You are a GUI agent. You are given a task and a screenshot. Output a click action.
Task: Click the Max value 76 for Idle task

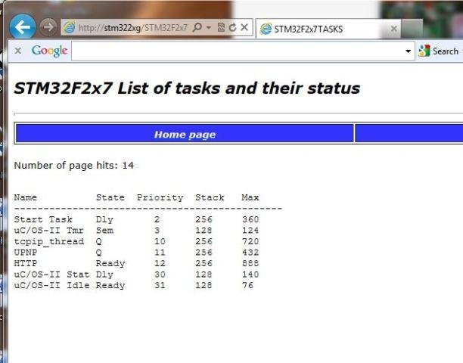pos(247,285)
